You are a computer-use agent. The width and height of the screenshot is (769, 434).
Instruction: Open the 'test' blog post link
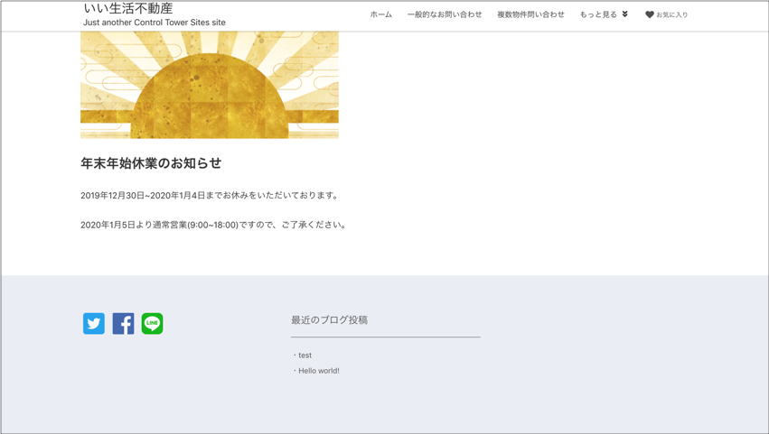point(305,356)
